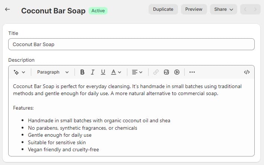Viewport: 264px width, 165px height.
Task: Show HTML code view
Action: (x=247, y=72)
